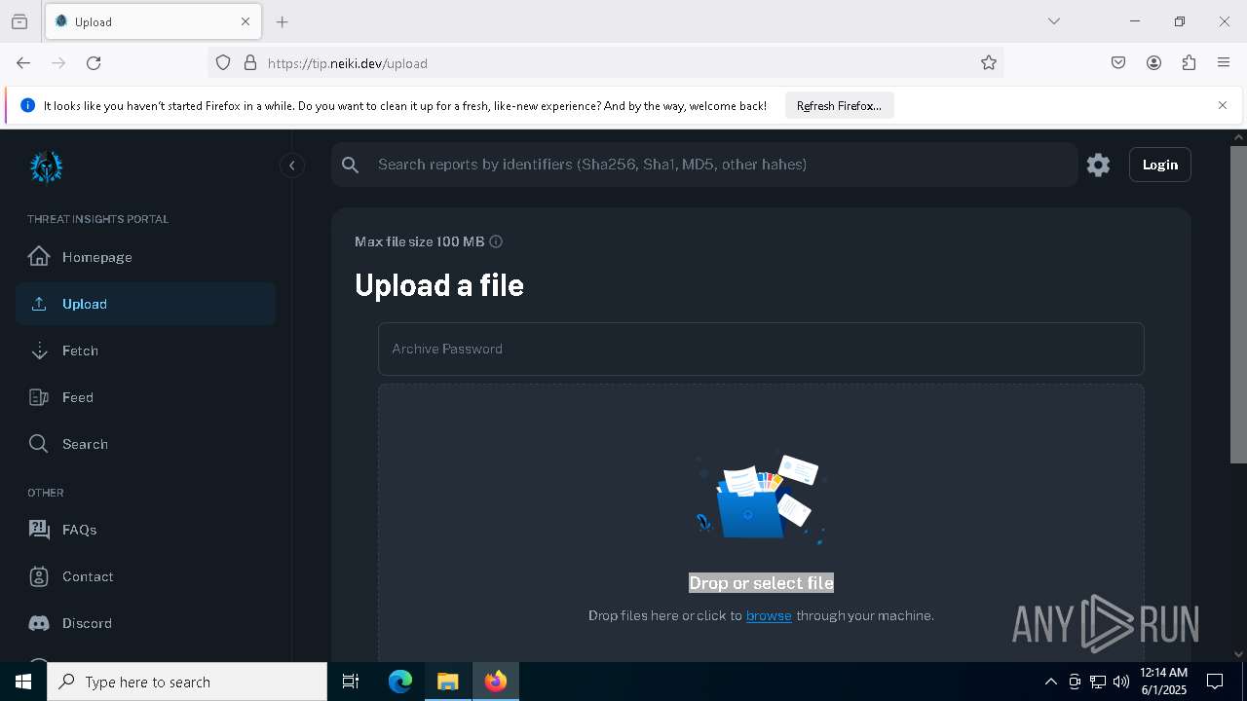Close the Upload tab
Viewport: 1247px width, 701px height.
246,21
